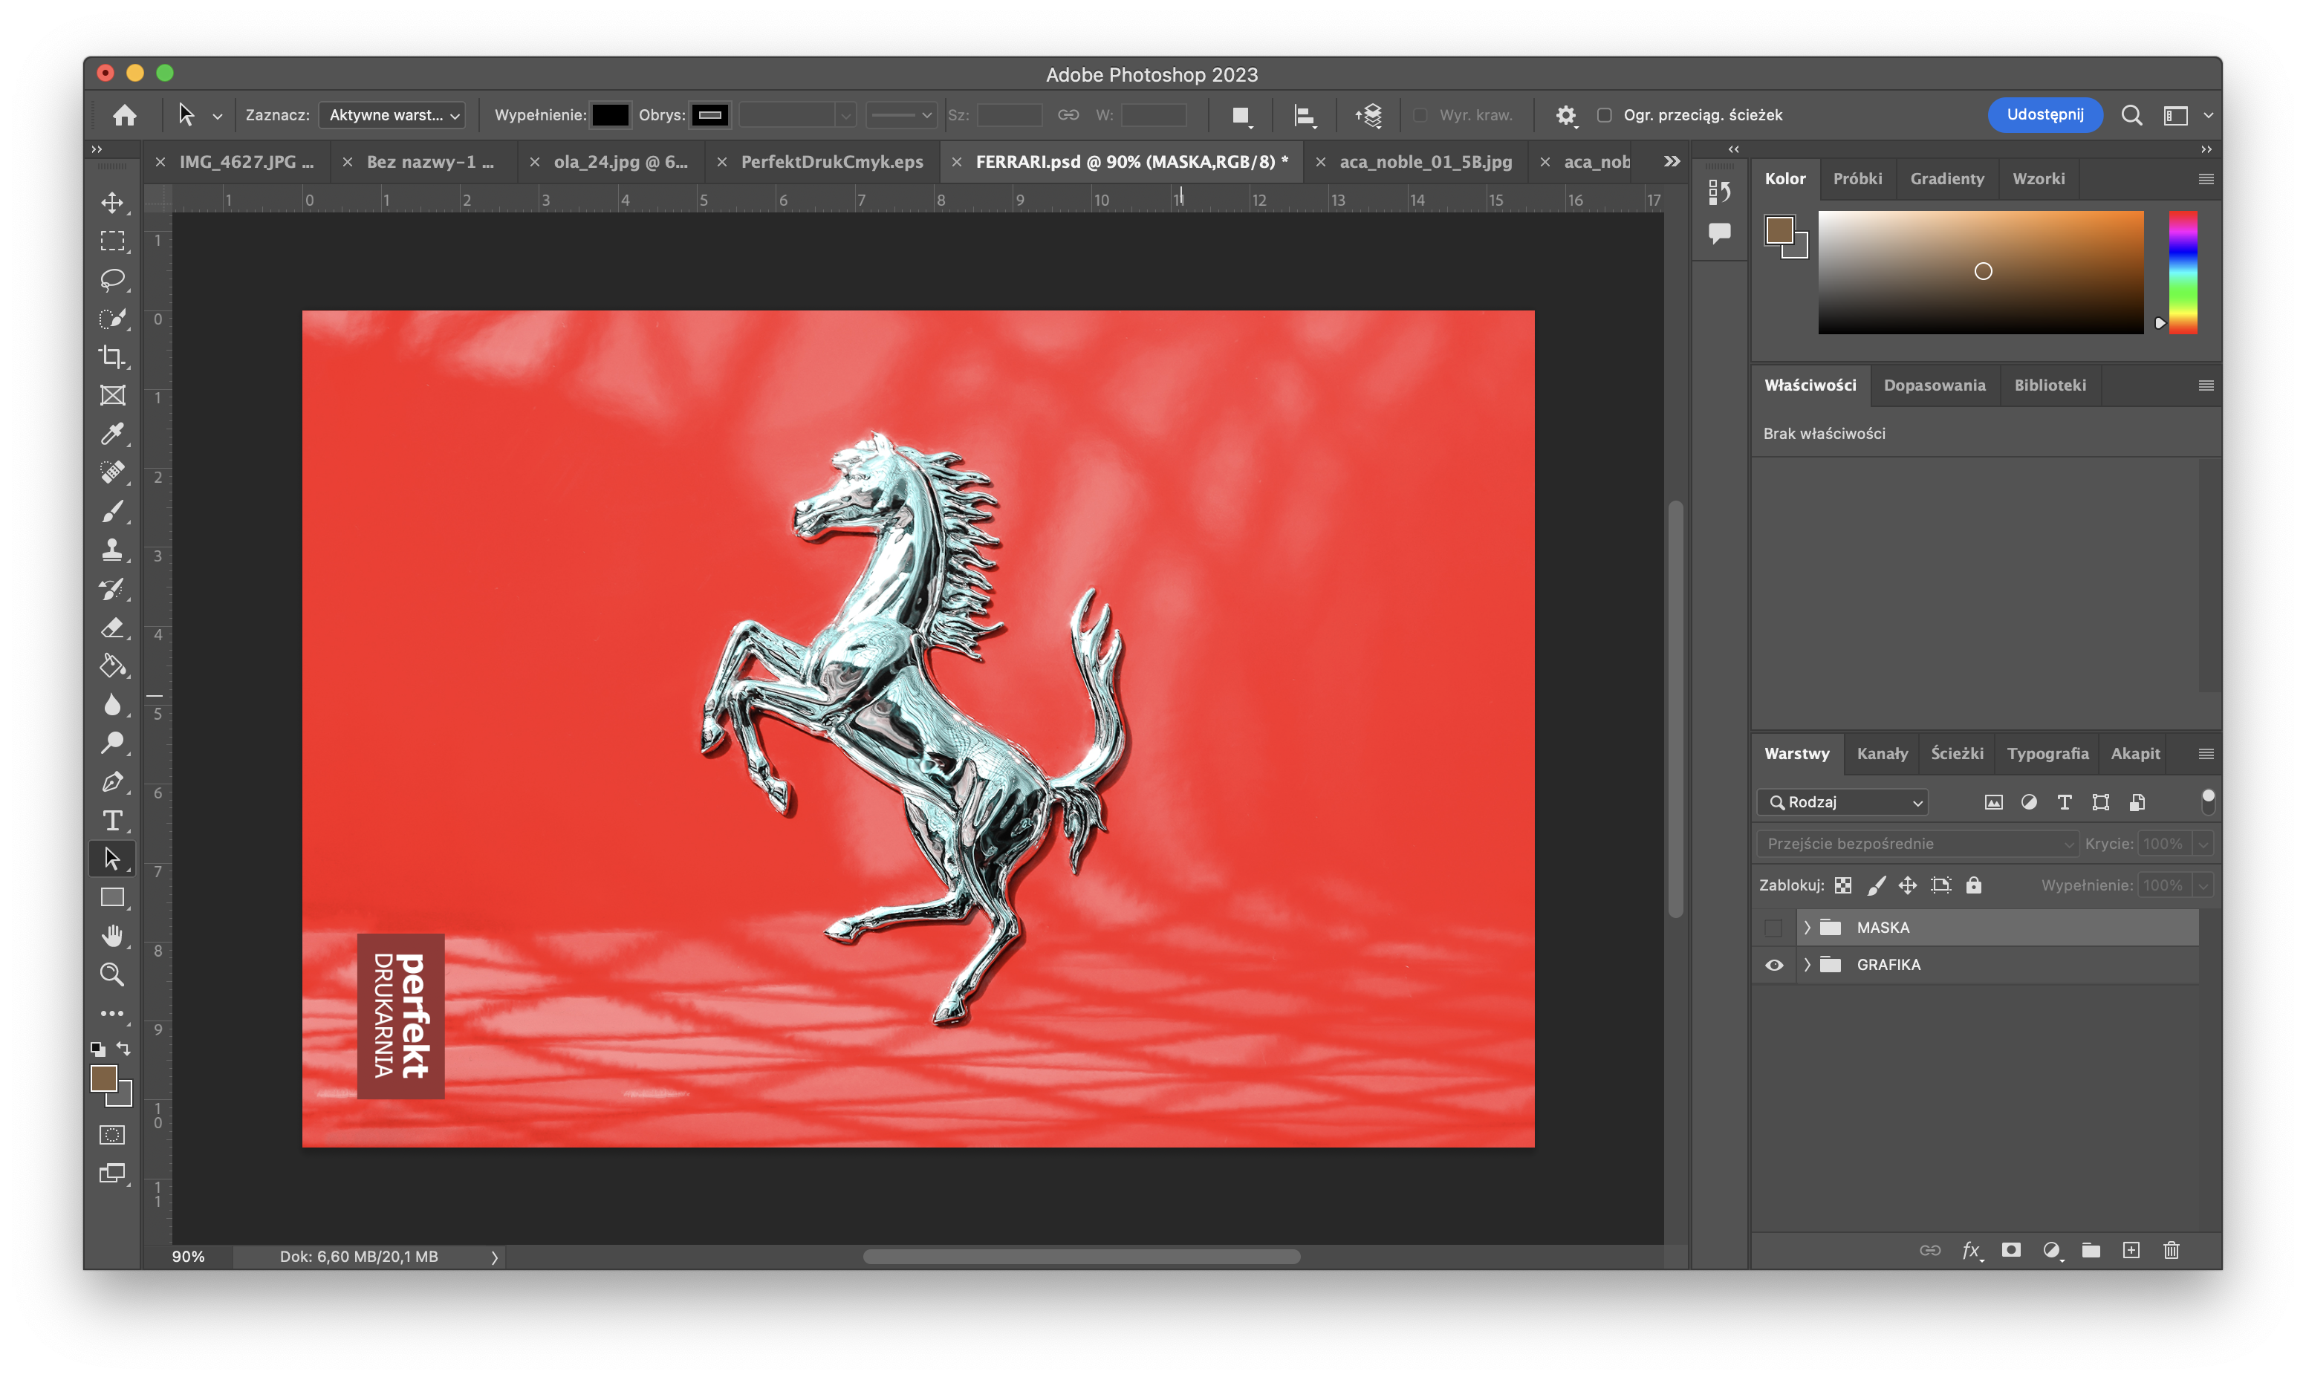The image size is (2306, 1380).
Task: Open the History panel icon
Action: pyautogui.click(x=1719, y=192)
